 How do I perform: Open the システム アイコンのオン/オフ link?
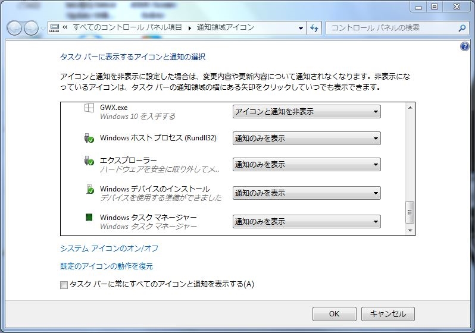pos(110,249)
